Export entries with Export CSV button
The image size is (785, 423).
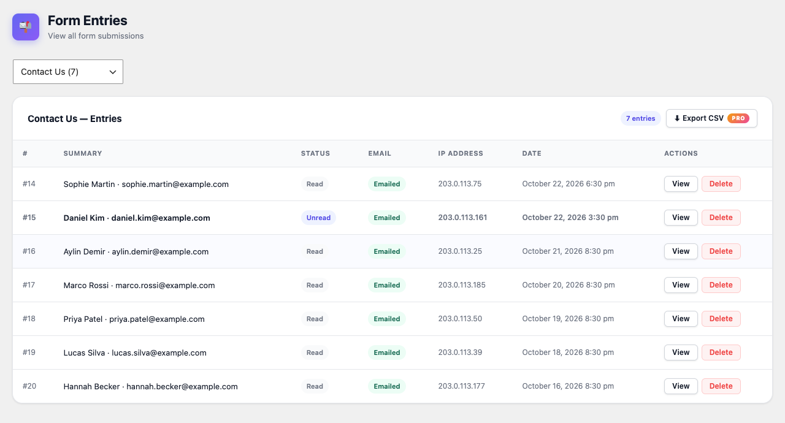(x=711, y=118)
